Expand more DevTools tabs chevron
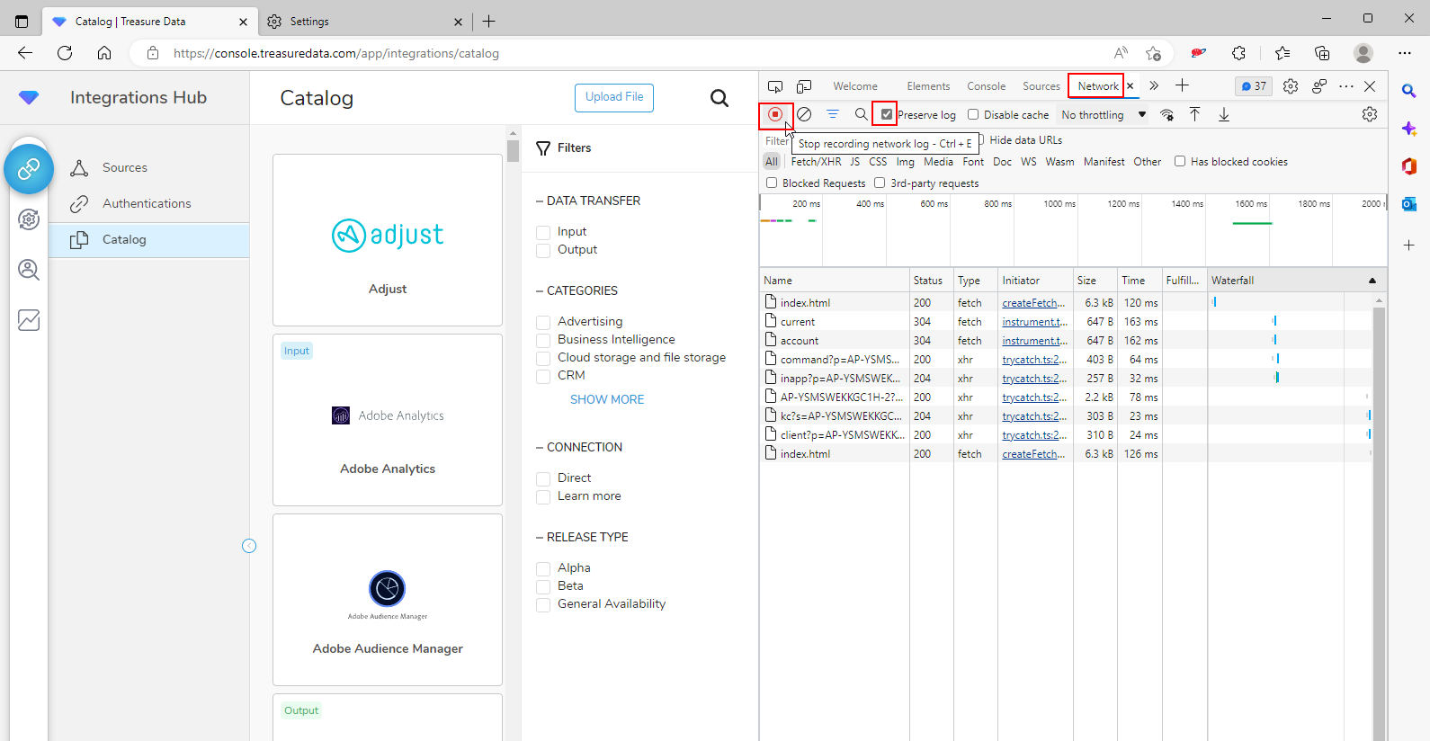The width and height of the screenshot is (1430, 741). click(x=1154, y=86)
